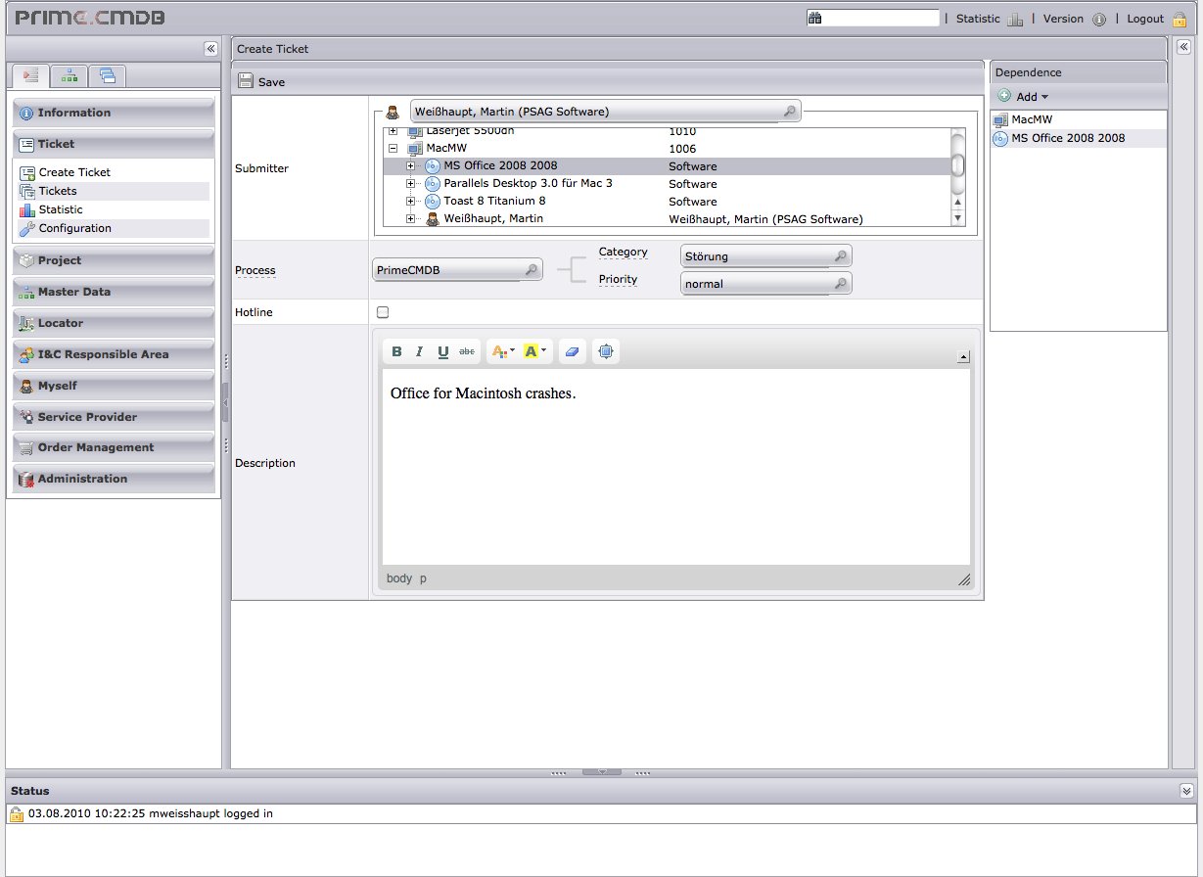1203x877 pixels.
Task: Enable the Hotline checkbox
Action: coord(383,312)
